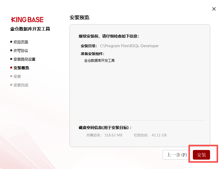Click the install path C:\Program Files\KSQL-Developer
Screen dimensions: 221x169
click(x=129, y=46)
